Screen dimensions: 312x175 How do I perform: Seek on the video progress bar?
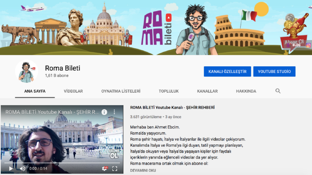tap(62, 163)
